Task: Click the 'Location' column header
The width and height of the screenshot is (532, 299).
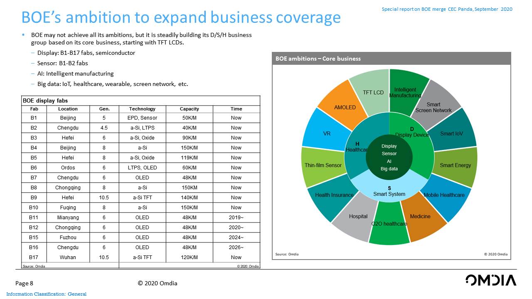Action: 68,109
